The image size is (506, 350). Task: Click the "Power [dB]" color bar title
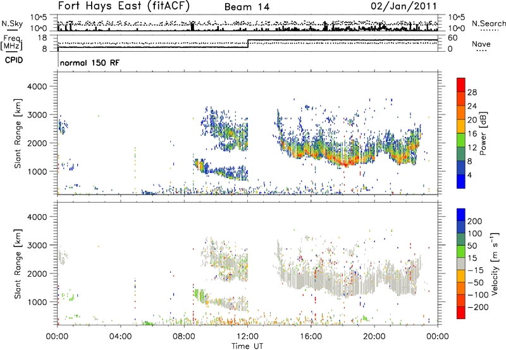pyautogui.click(x=483, y=133)
